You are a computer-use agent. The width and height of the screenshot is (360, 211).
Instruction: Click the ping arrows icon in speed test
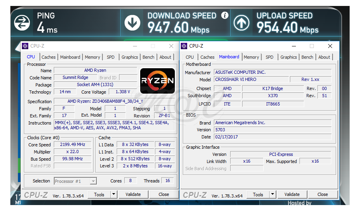pos(22,23)
